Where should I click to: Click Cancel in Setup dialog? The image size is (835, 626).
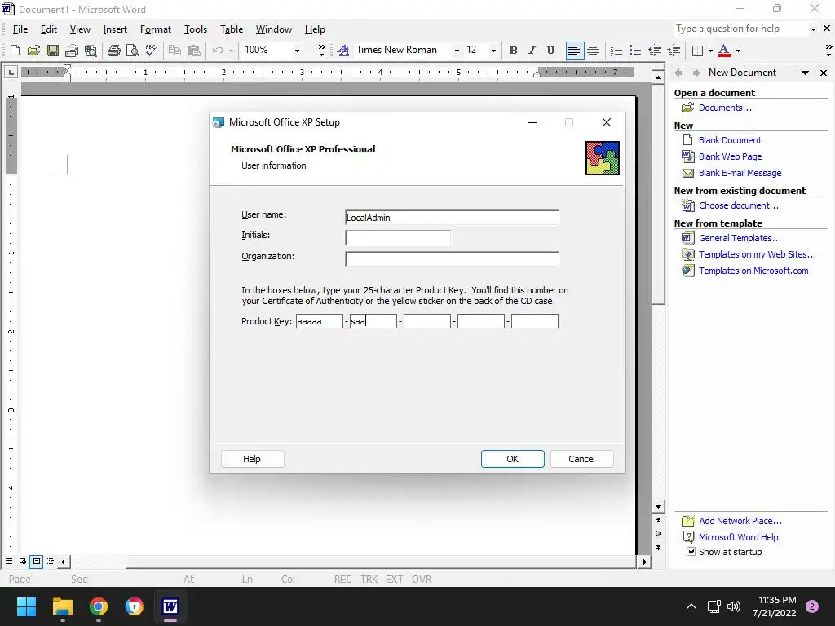pos(581,459)
